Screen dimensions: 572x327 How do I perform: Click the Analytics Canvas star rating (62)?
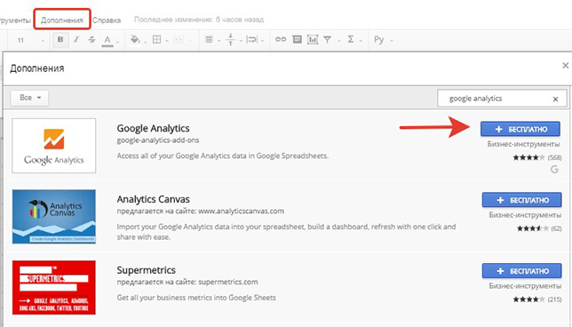(539, 229)
